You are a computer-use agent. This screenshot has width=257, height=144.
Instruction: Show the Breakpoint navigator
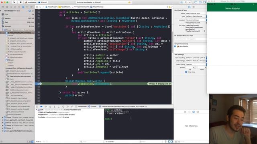(27, 7)
